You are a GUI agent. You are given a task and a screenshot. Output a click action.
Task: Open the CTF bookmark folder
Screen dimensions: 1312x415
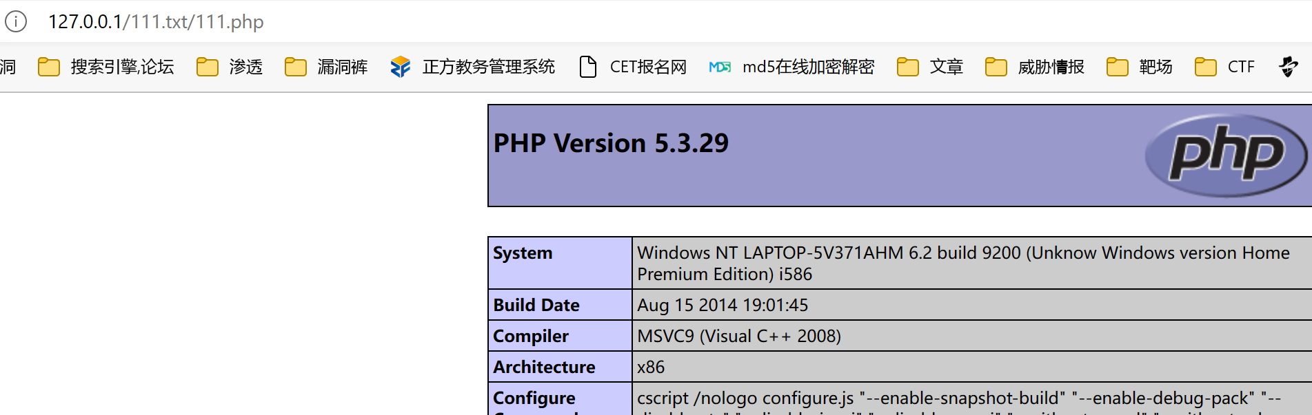tap(1225, 67)
